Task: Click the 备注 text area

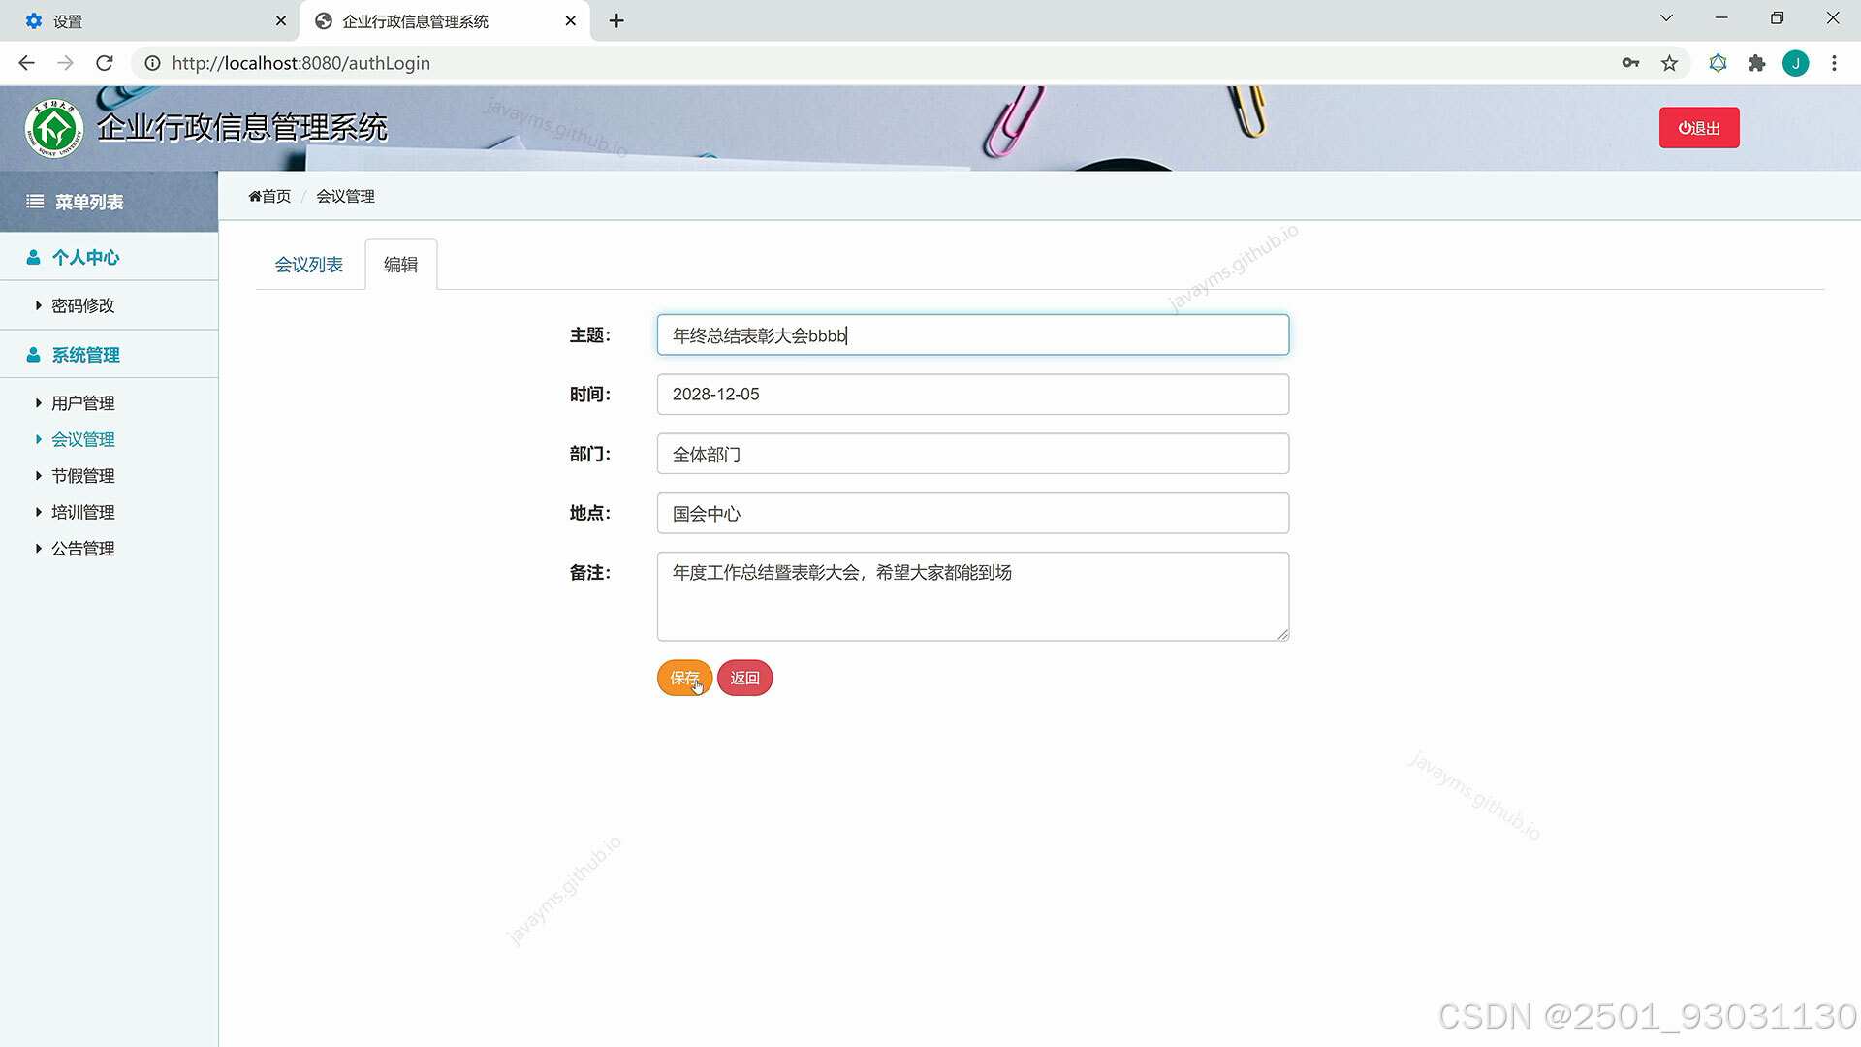Action: click(x=973, y=596)
